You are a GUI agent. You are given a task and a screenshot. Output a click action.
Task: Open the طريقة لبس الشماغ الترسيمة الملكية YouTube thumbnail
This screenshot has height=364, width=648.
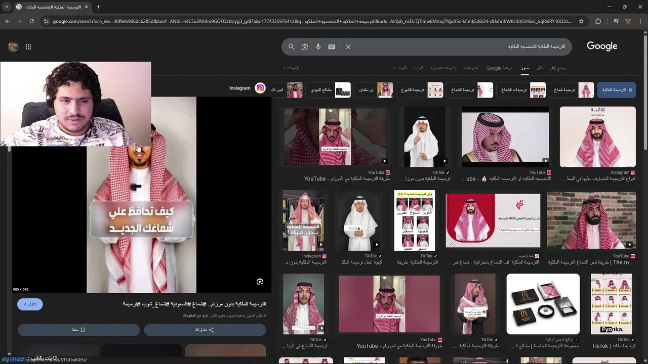[x=591, y=220]
